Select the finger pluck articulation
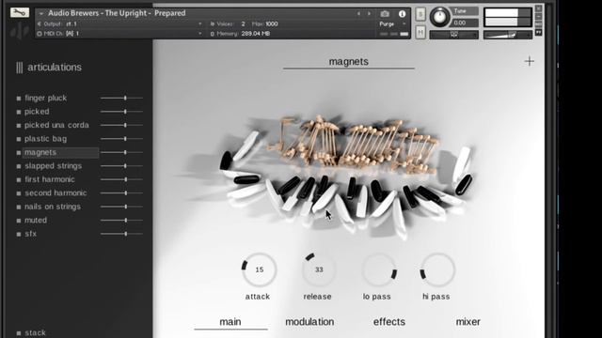 (x=46, y=98)
